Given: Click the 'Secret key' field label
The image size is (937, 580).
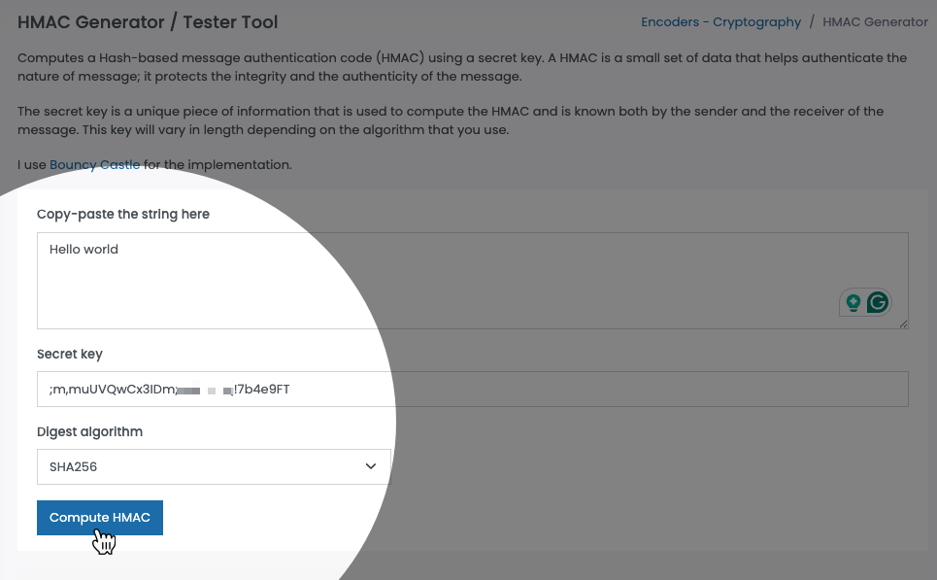Looking at the screenshot, I should [x=70, y=354].
